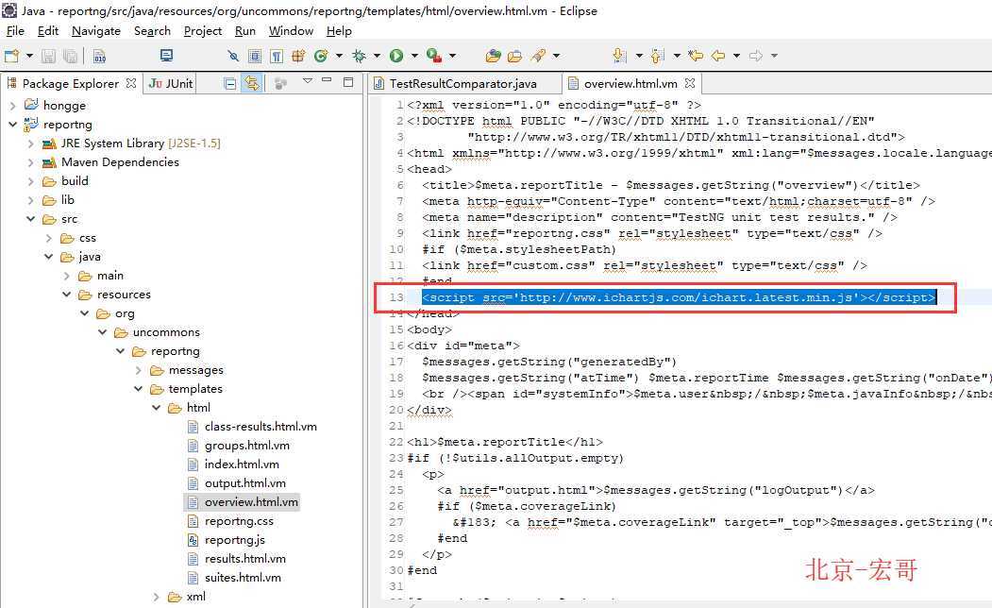Open the External Tools dropdown arrow
The height and width of the screenshot is (608, 992).
point(452,57)
